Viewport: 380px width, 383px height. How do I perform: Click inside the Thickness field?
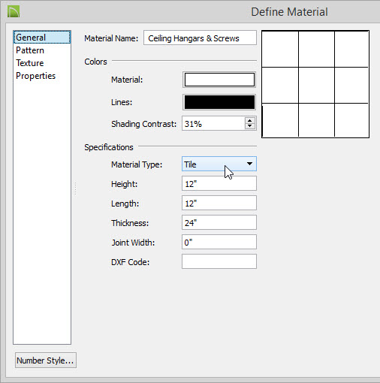(219, 222)
